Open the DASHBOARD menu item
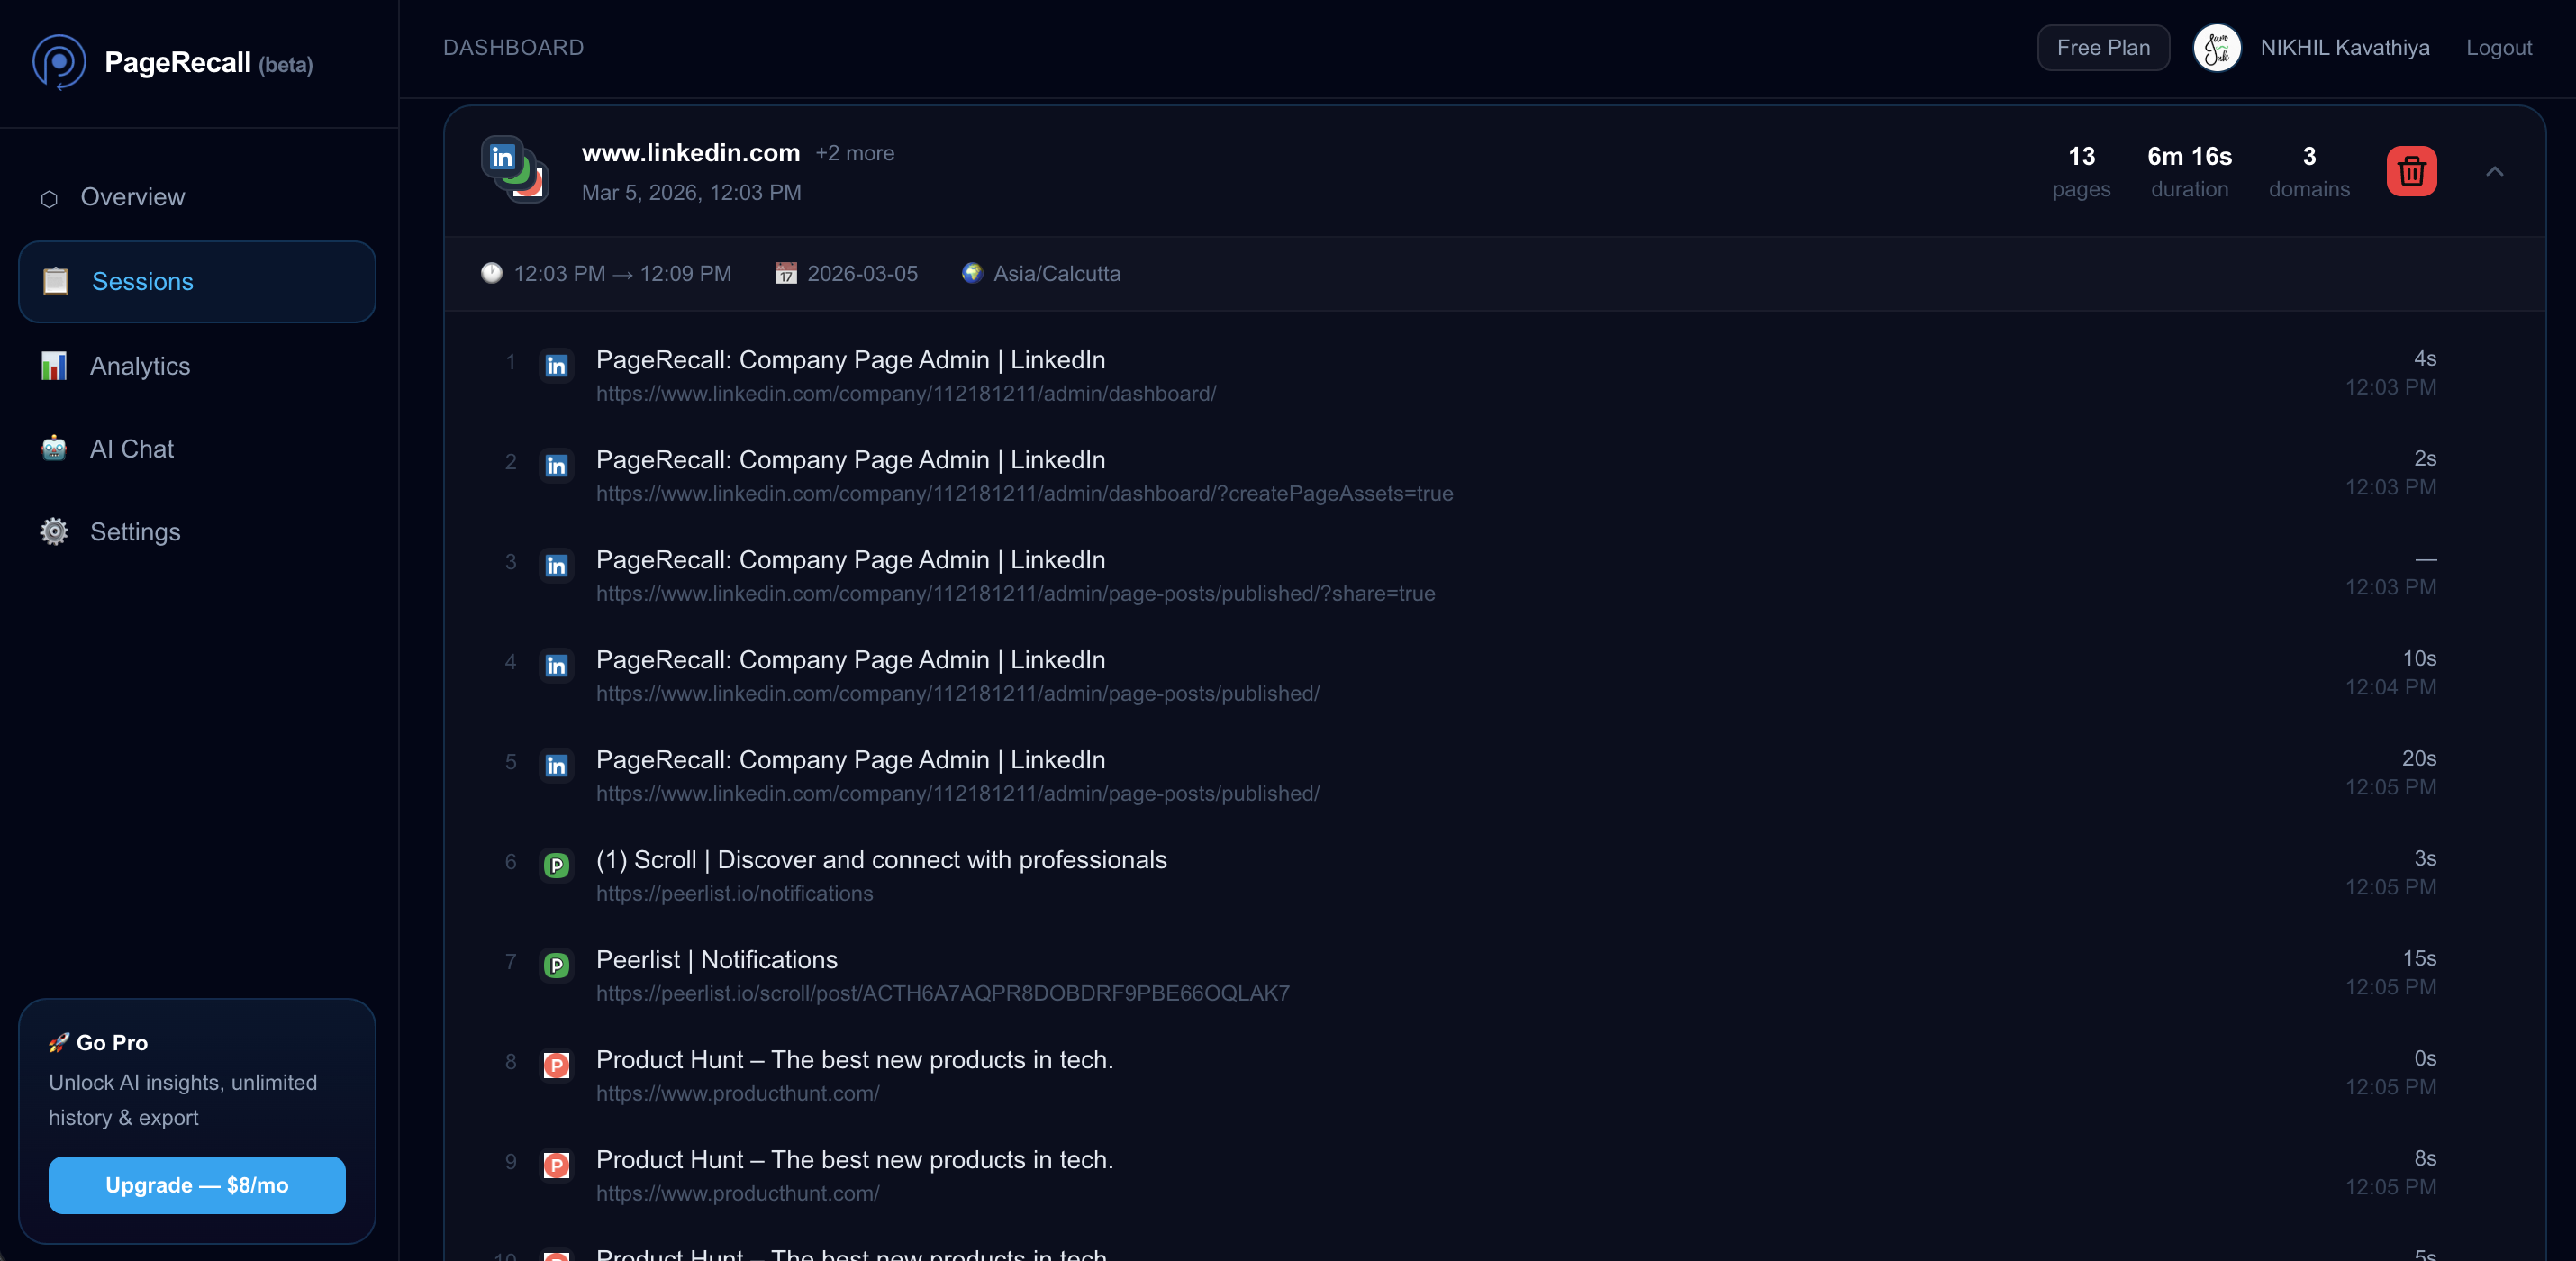Image resolution: width=2576 pixels, height=1261 pixels. pyautogui.click(x=514, y=47)
